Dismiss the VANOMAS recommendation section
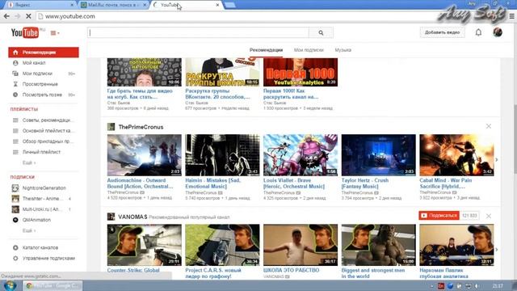This screenshot has width=517, height=291. pyautogui.click(x=489, y=216)
